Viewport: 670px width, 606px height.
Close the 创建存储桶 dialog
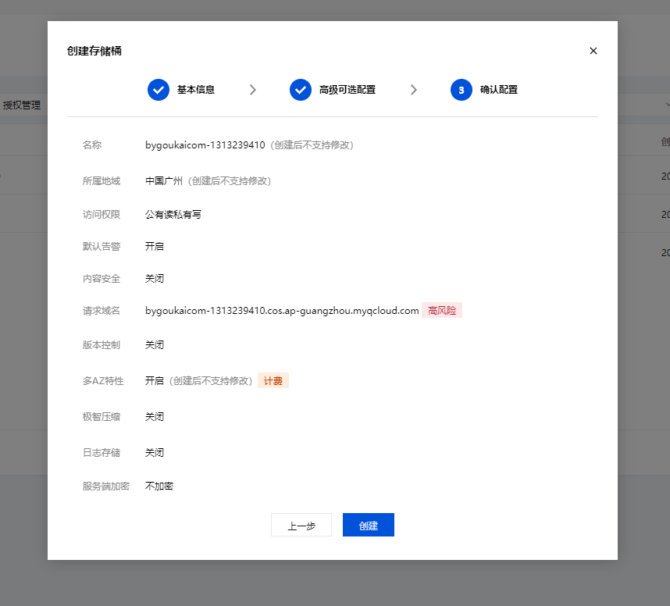tap(593, 51)
